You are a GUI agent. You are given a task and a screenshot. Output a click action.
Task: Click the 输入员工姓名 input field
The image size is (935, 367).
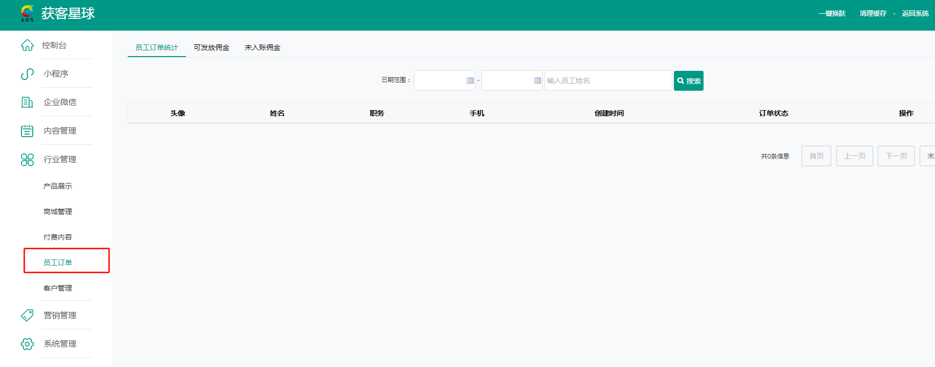pos(608,81)
